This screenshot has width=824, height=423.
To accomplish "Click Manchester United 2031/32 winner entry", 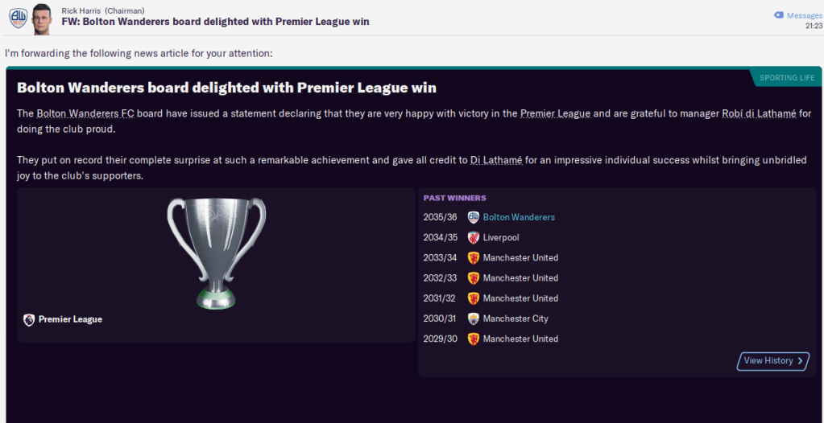I will [x=520, y=298].
